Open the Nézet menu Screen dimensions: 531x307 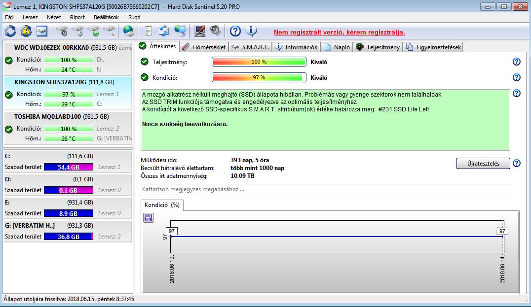[54, 17]
